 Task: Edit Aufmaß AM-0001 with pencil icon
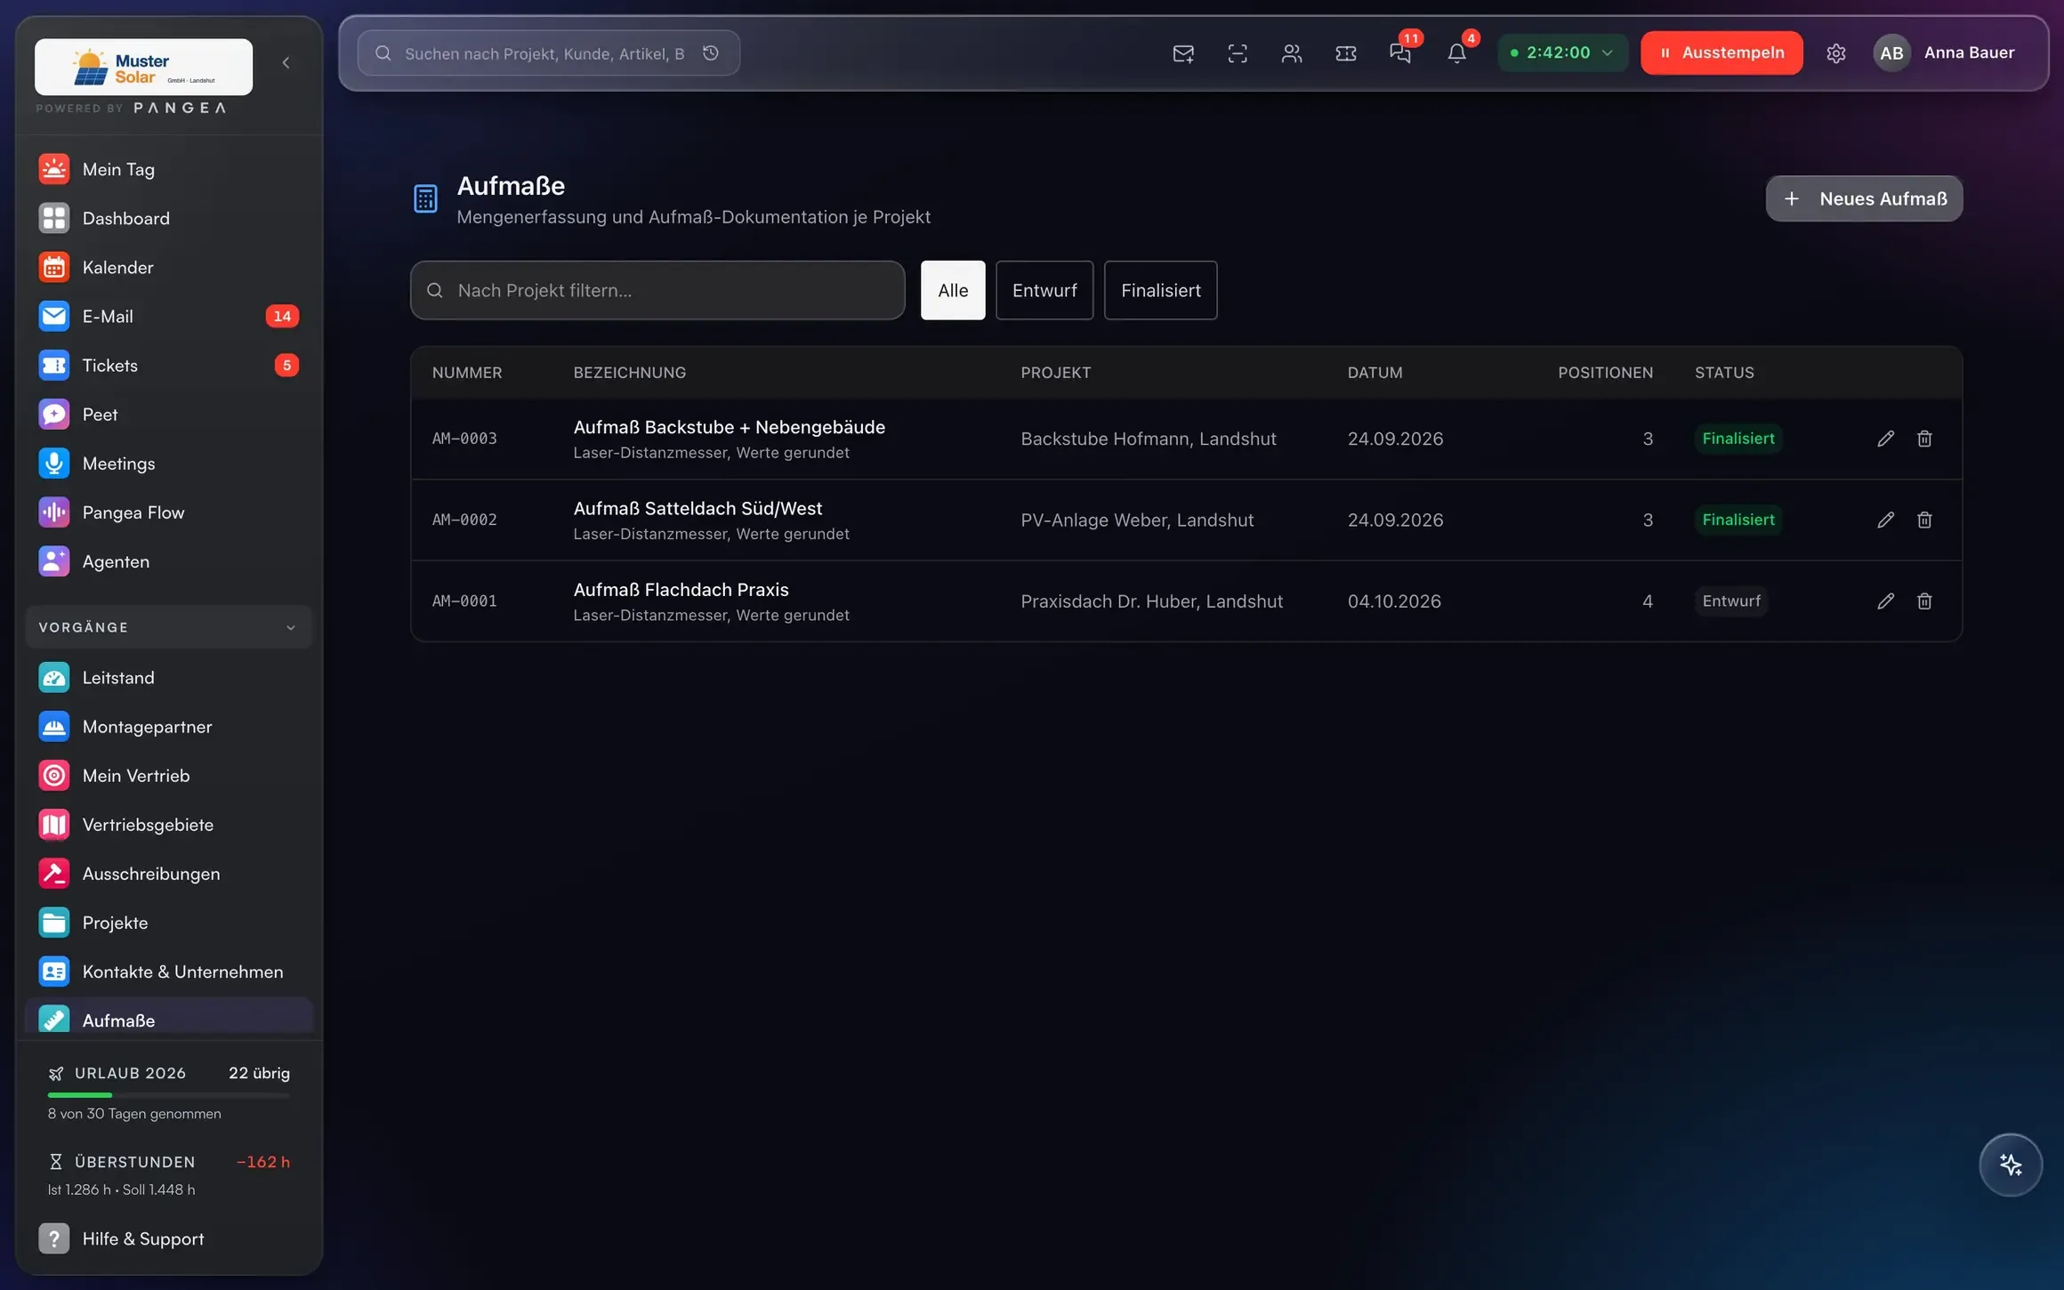point(1885,601)
